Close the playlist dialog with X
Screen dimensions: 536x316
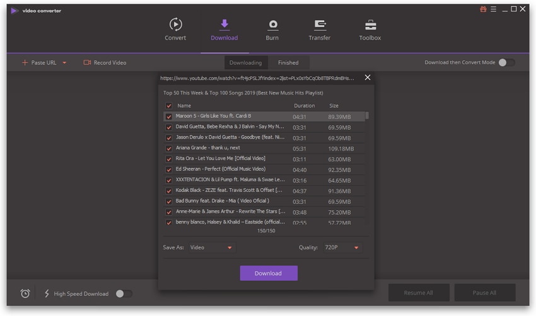[x=368, y=77]
